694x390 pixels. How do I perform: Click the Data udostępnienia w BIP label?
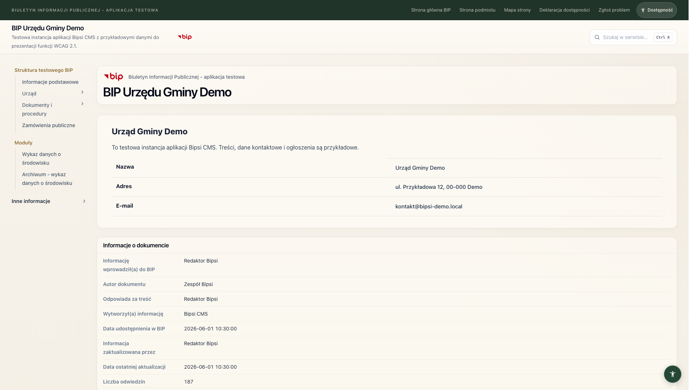point(134,329)
